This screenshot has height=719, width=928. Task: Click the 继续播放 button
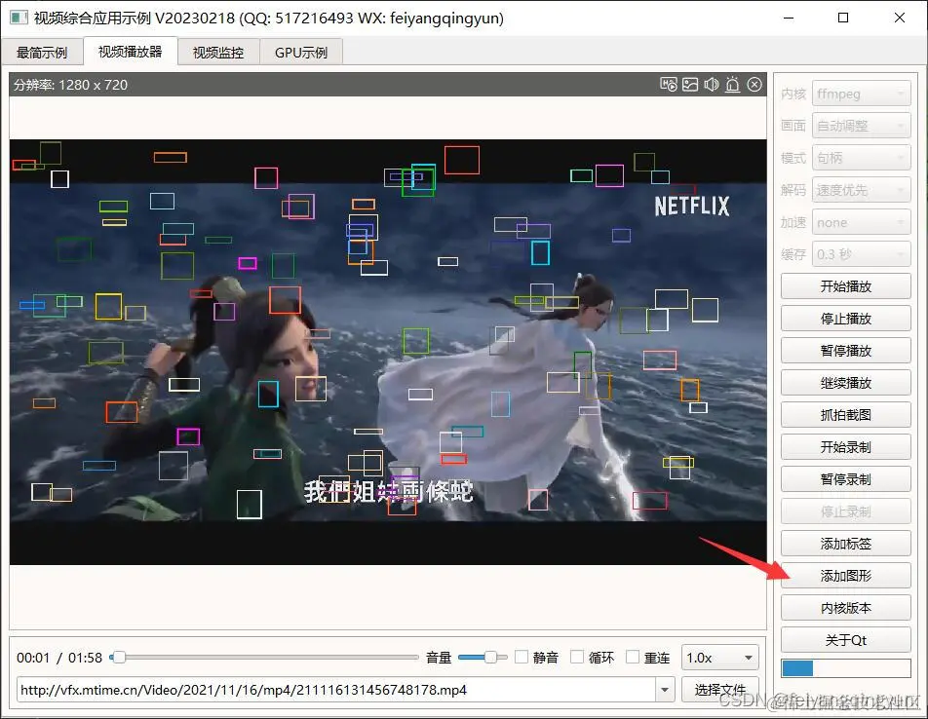point(846,383)
